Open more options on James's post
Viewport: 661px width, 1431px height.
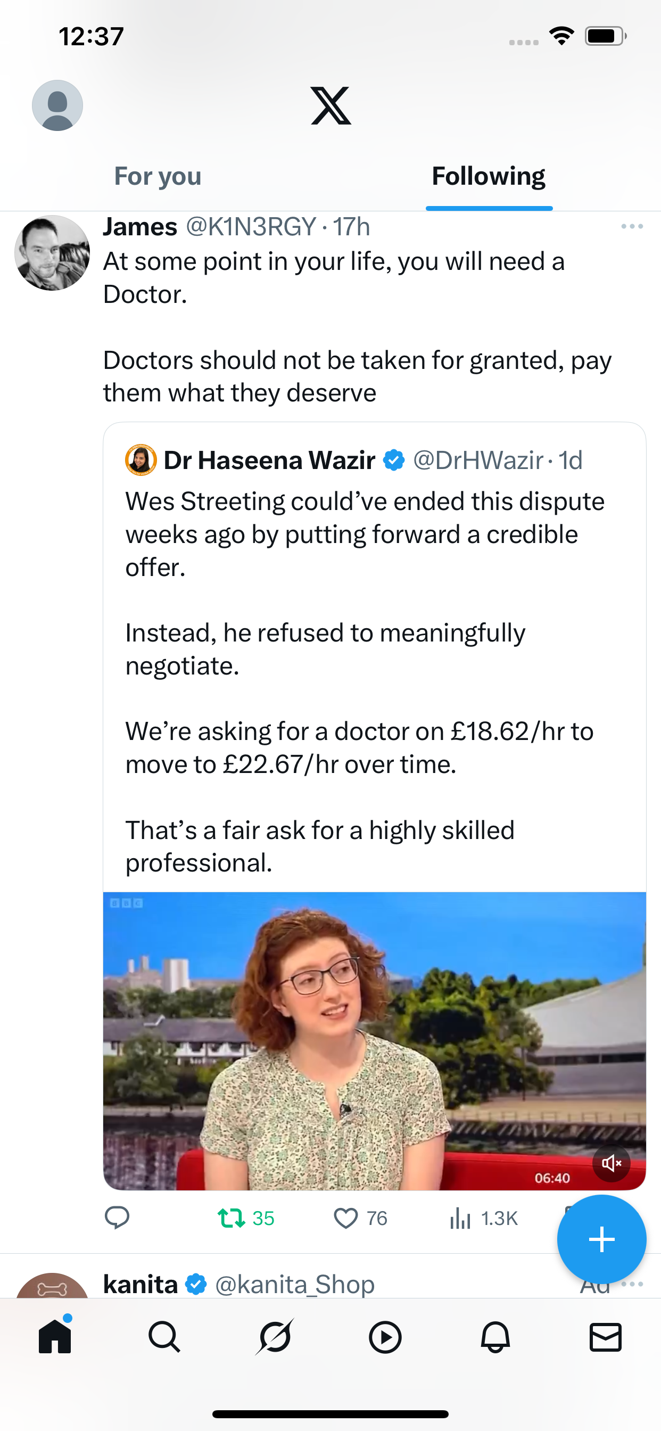pos(632,227)
